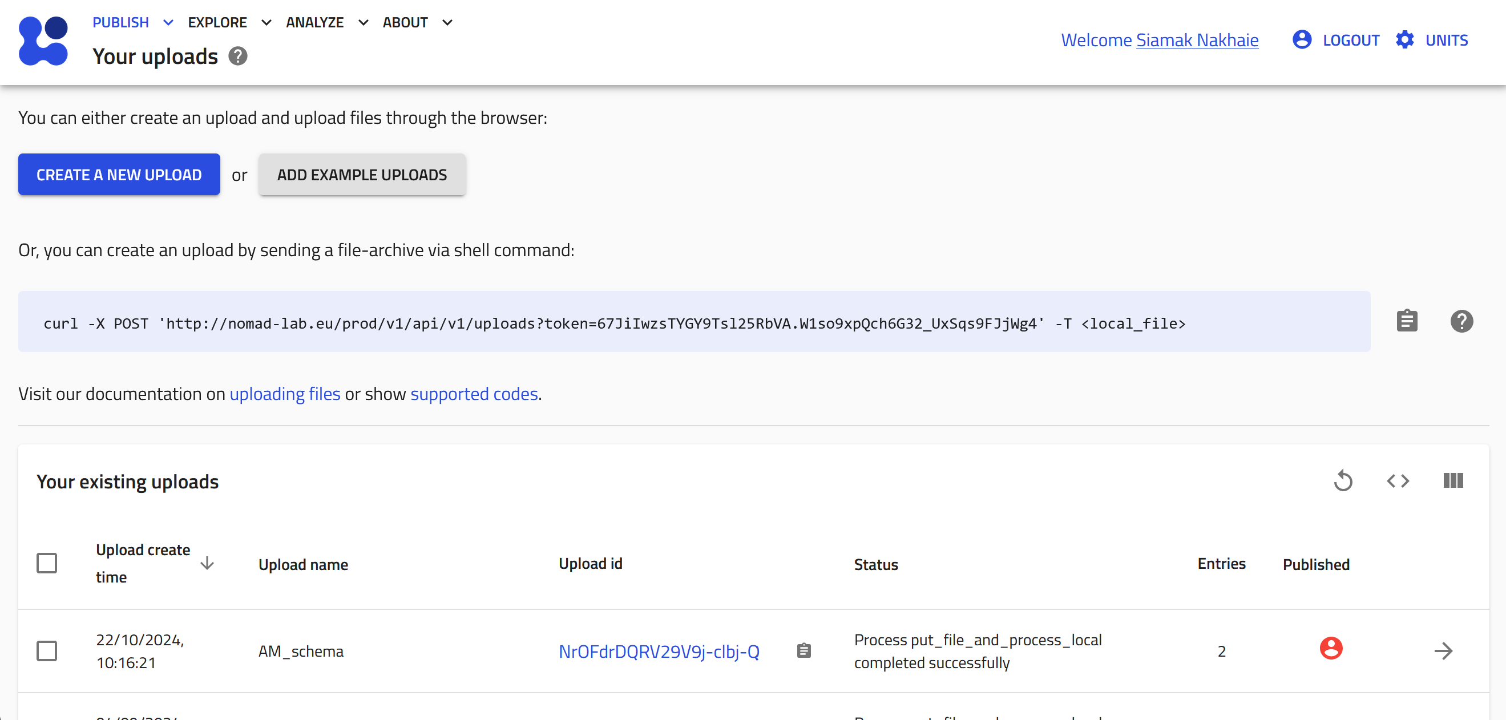Toggle sort by upload create time
Viewport: 1506px width, 720px height.
[x=208, y=563]
